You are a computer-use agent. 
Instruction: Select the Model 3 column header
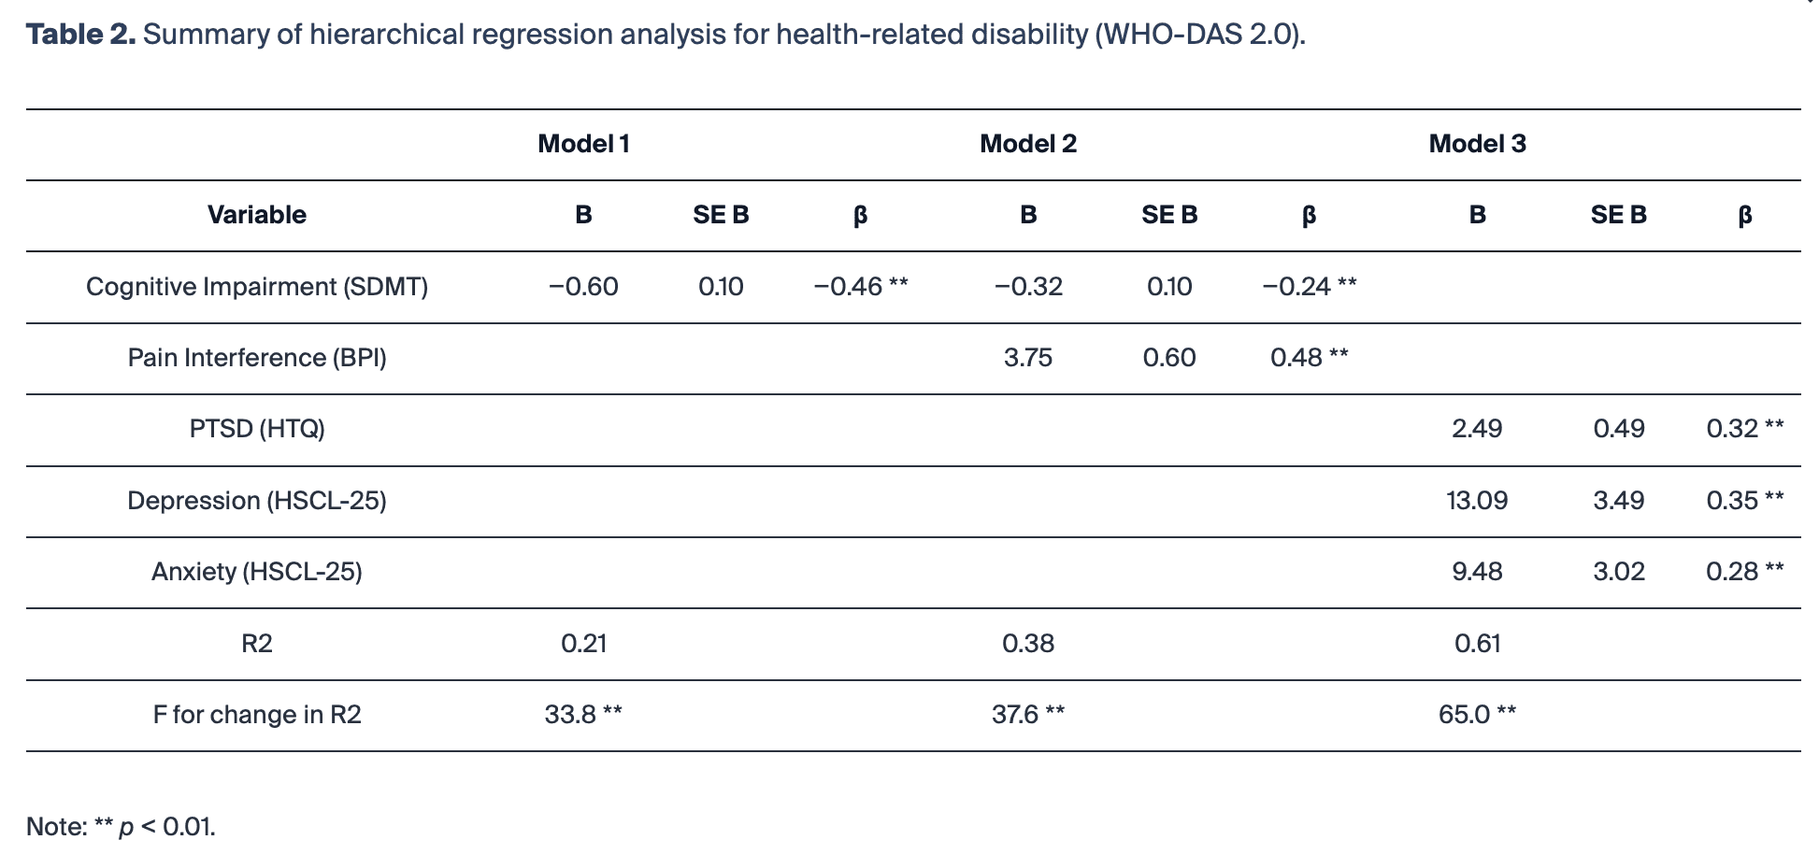coord(1477,144)
